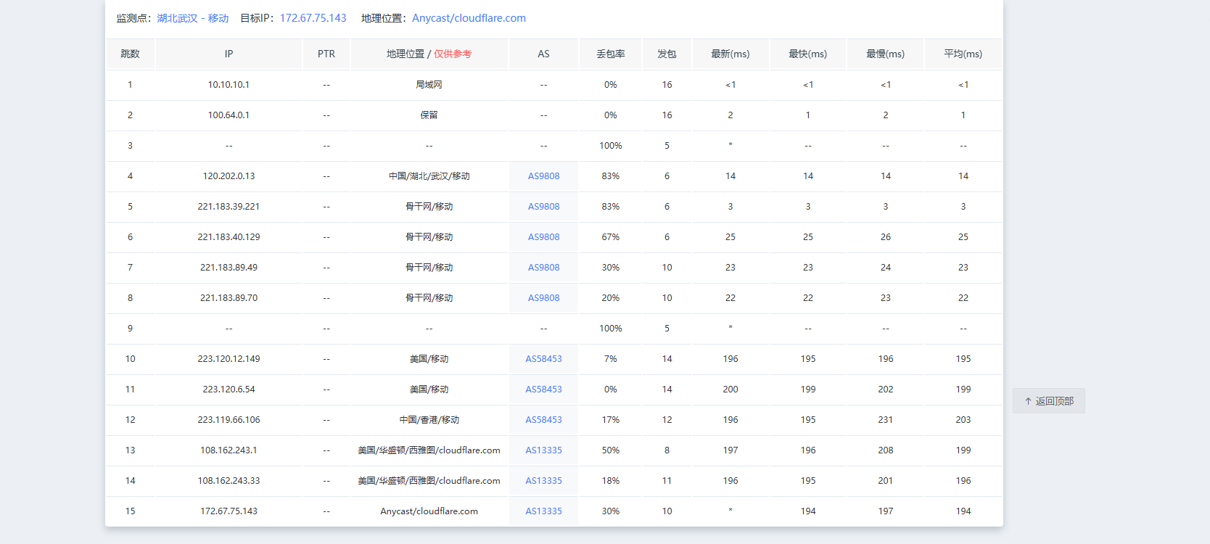Viewport: 1210px width, 544px height.
Task: Click the 中国/香港/移动 location cell
Action: 429,420
